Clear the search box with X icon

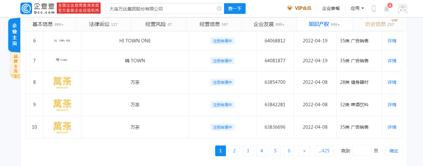tap(219, 9)
